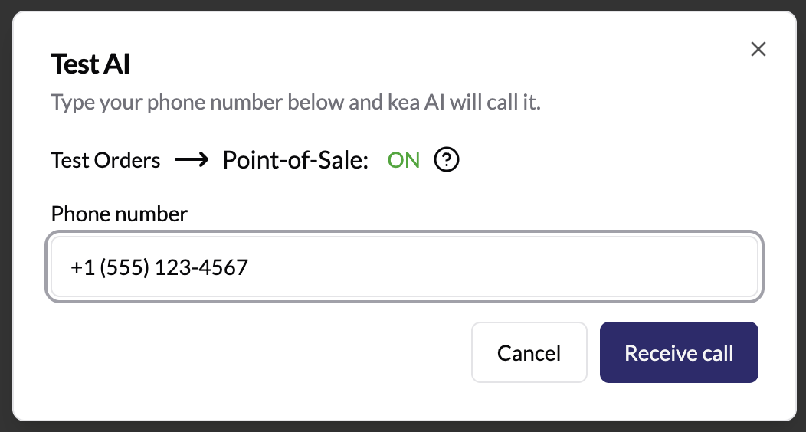Viewport: 806px width, 432px height.
Task: Click the 123 digits in phone number
Action: click(172, 267)
